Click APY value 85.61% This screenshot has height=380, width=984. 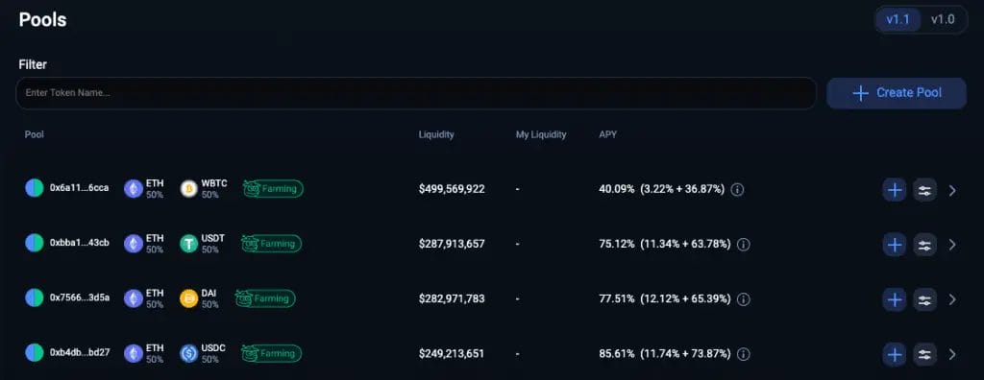point(617,354)
